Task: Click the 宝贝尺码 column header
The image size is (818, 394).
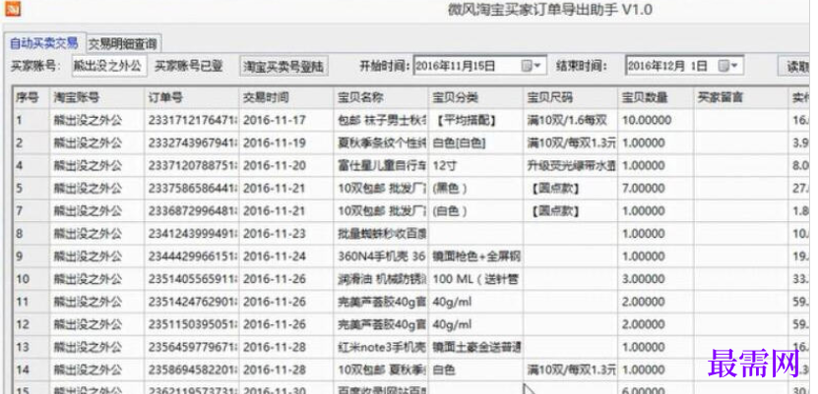Action: click(x=570, y=97)
